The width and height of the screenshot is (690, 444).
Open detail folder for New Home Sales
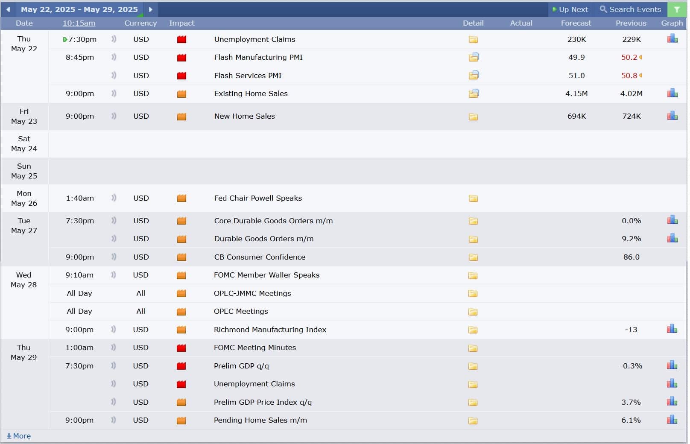473,117
